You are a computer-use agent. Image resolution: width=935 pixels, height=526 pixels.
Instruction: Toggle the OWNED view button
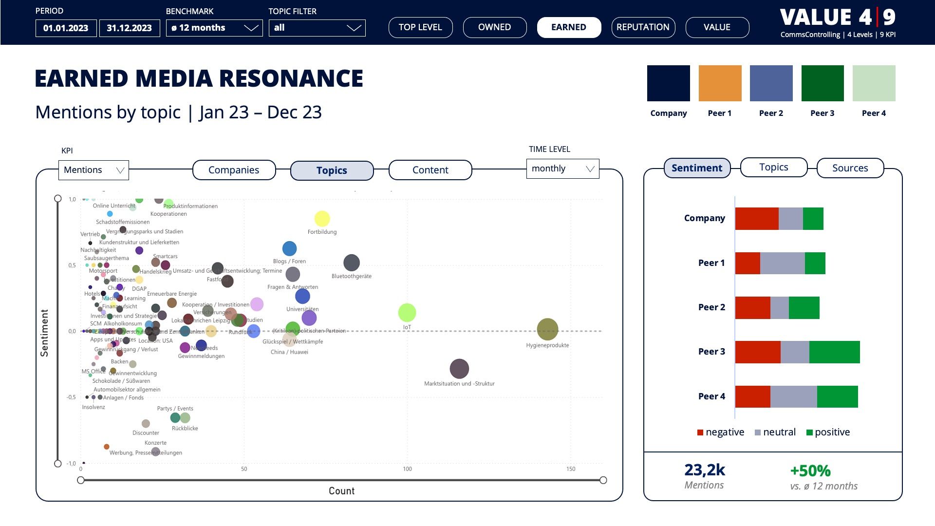coord(494,27)
